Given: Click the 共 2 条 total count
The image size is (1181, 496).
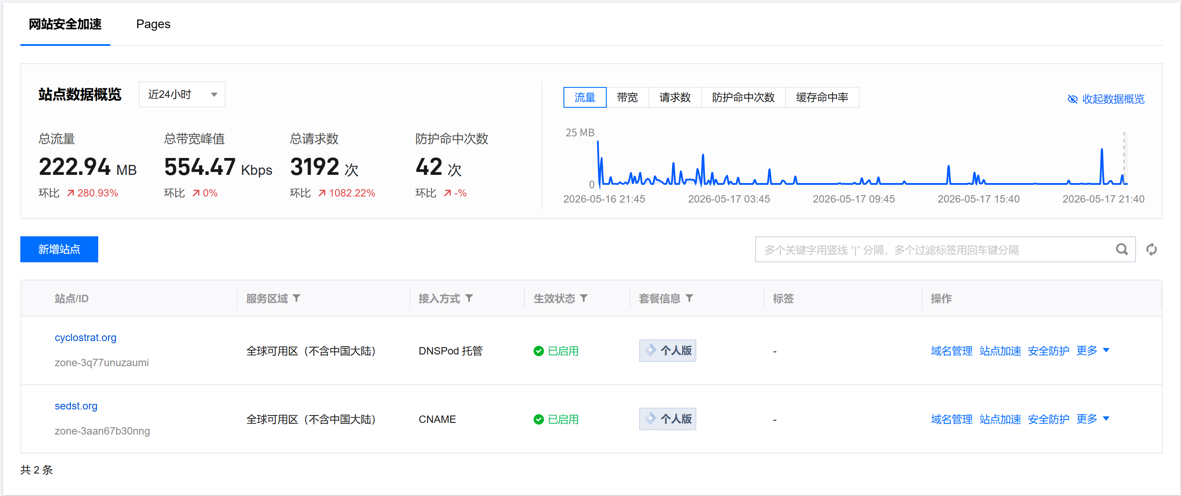Looking at the screenshot, I should 37,470.
